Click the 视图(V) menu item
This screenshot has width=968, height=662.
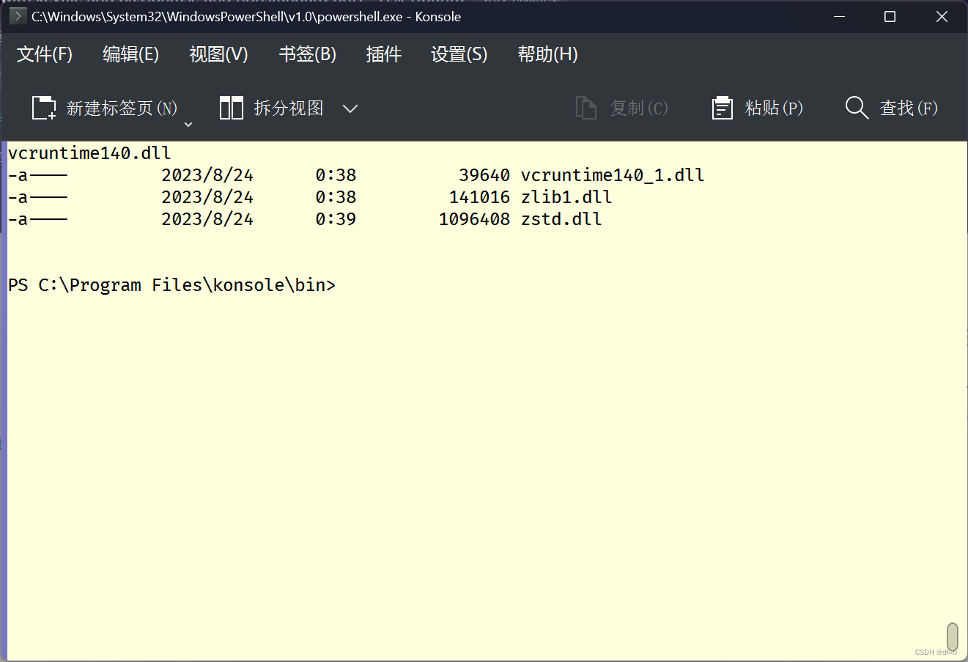218,54
